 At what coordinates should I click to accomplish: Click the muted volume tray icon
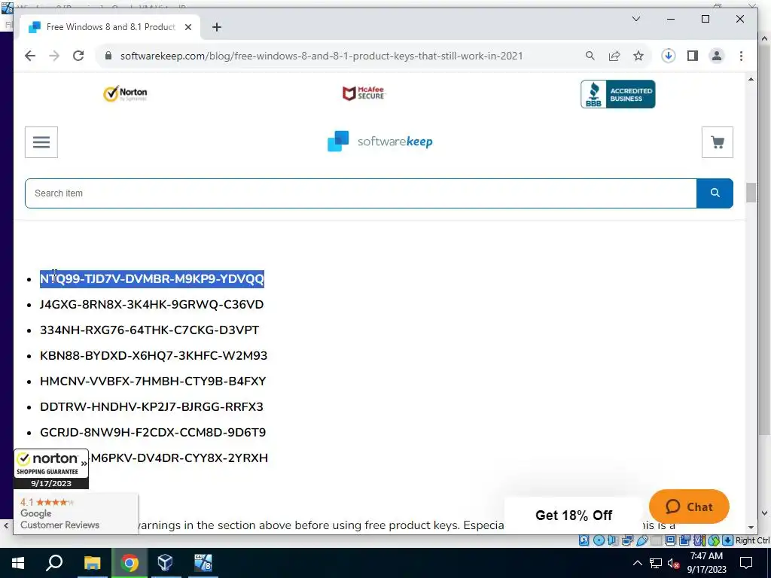pos(674,564)
